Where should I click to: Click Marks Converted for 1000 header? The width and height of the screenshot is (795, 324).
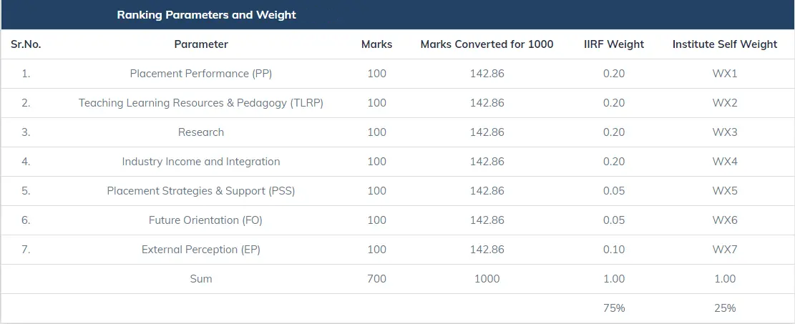(487, 44)
